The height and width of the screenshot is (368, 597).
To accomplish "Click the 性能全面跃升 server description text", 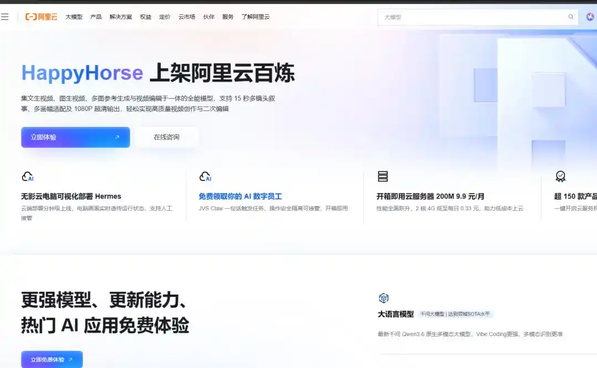I will click(x=449, y=209).
